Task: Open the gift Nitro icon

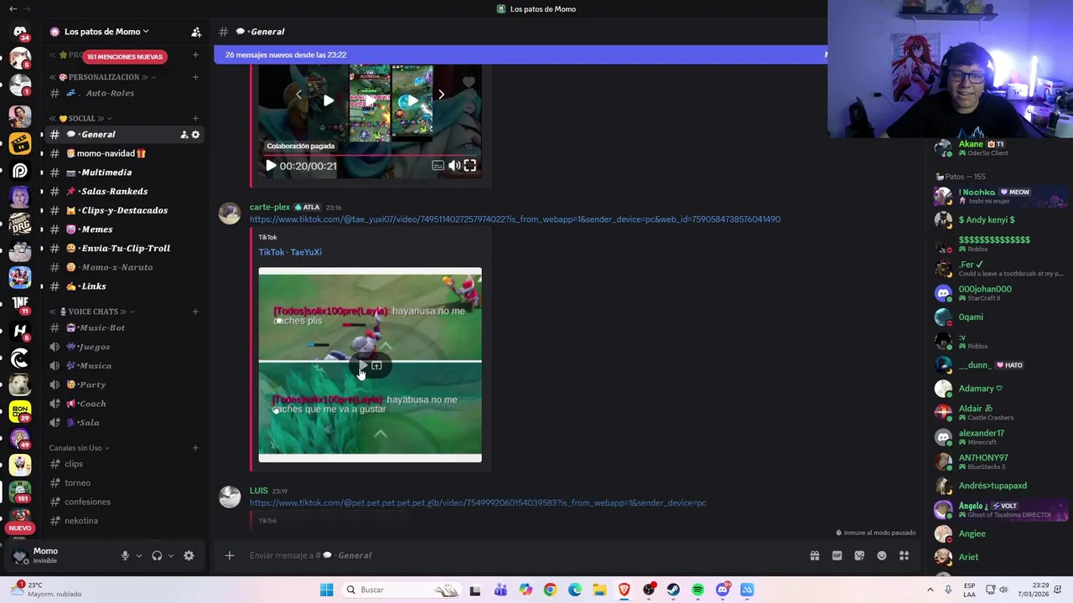Action: point(814,555)
